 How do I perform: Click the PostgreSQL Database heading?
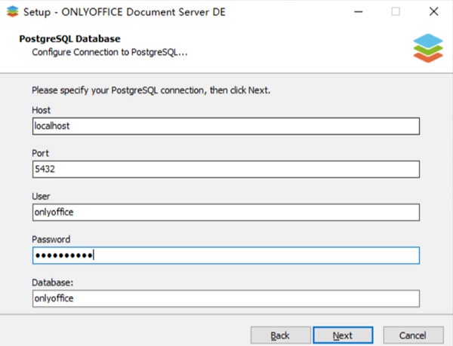[69, 38]
